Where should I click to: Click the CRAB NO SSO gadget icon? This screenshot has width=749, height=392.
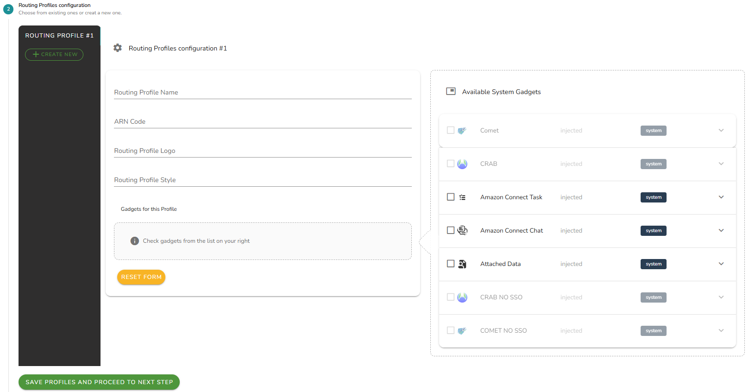(x=462, y=297)
